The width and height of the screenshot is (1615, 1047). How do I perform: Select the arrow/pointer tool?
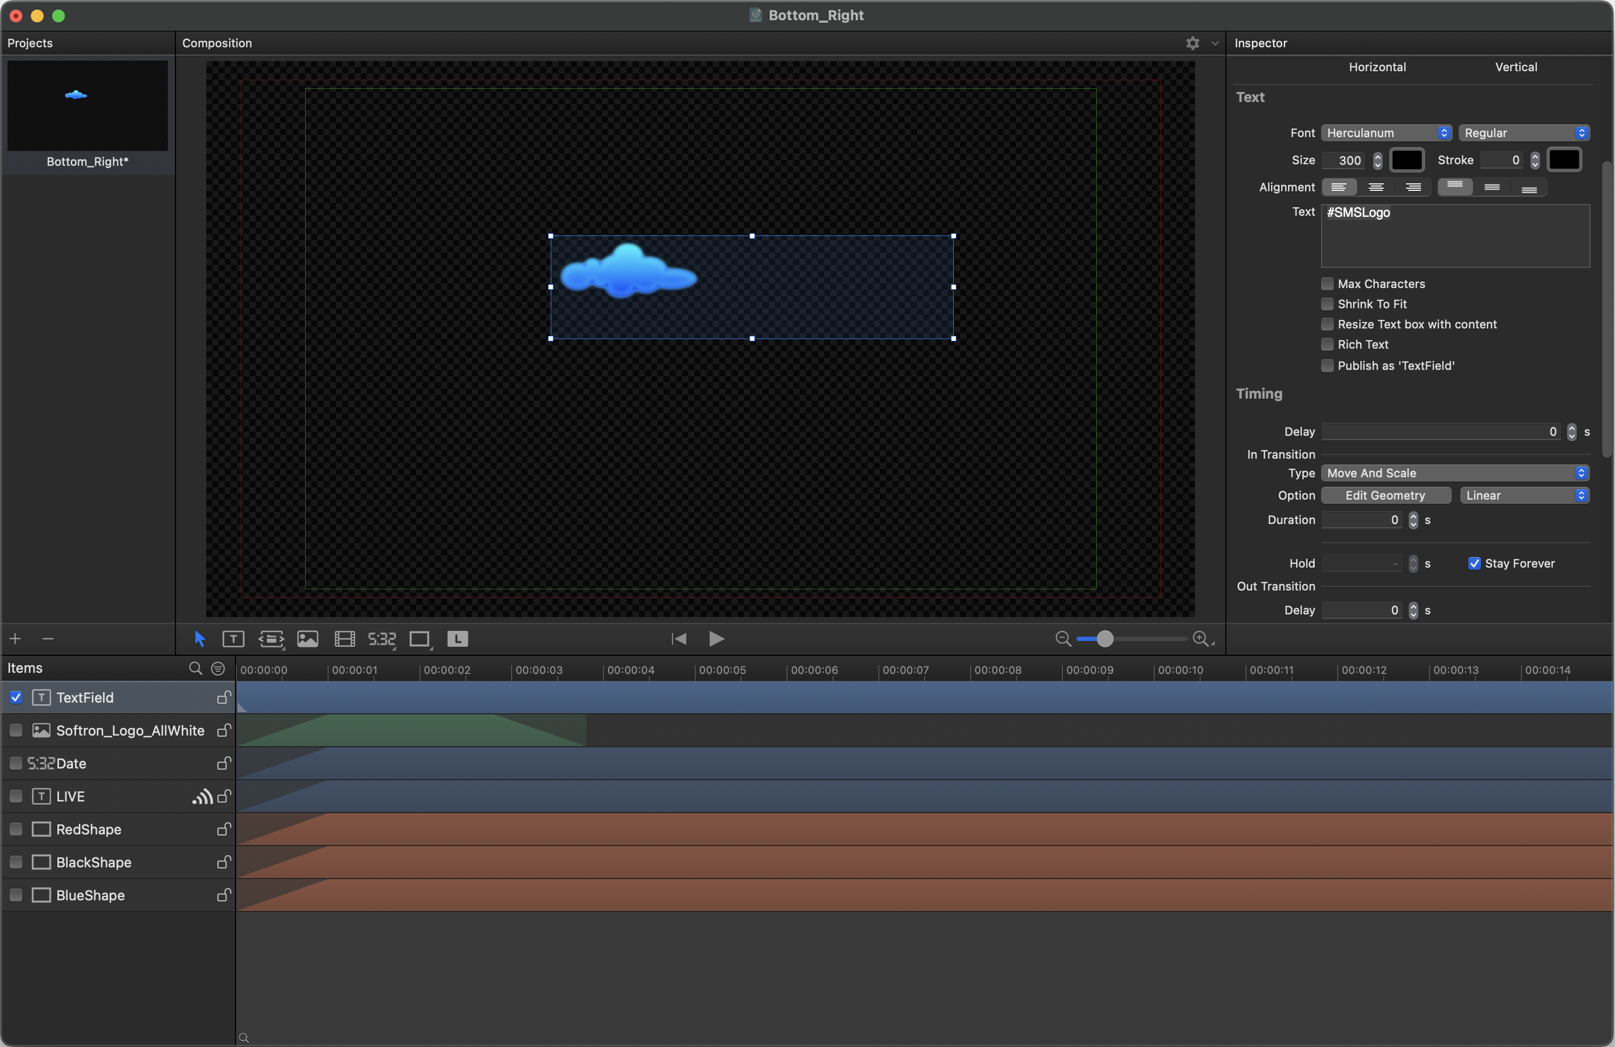point(199,639)
